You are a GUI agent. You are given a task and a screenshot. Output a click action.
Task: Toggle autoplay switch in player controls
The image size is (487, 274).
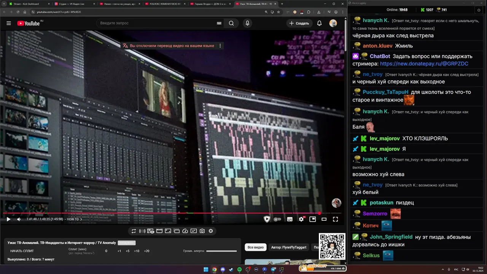pos(277,219)
